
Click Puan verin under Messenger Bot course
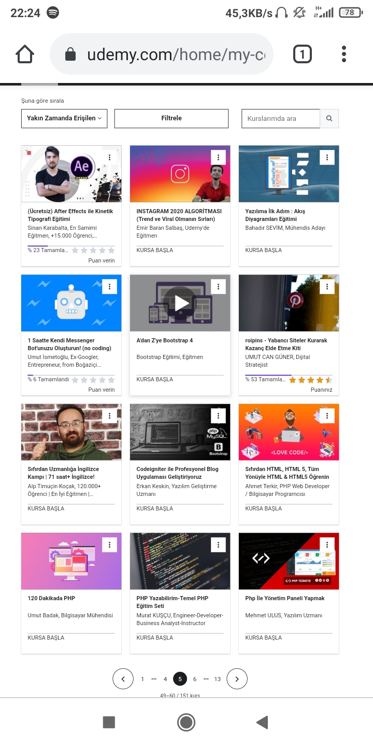[102, 390]
